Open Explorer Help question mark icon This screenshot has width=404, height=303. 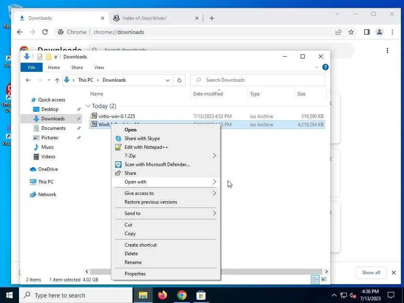point(325,67)
